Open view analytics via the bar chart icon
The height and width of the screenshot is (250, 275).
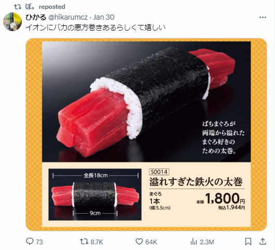(194, 242)
